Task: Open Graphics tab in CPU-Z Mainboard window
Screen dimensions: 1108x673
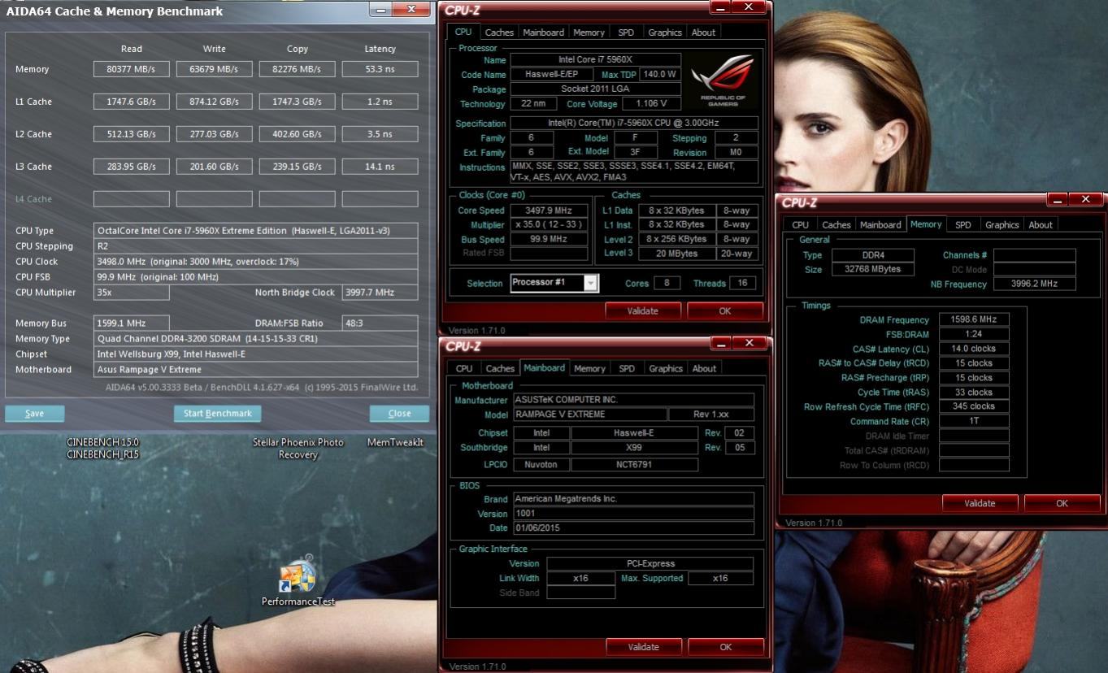Action: (666, 368)
